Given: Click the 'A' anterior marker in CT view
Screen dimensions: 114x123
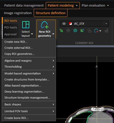Looking at the screenshot, I should (x=96, y=66).
